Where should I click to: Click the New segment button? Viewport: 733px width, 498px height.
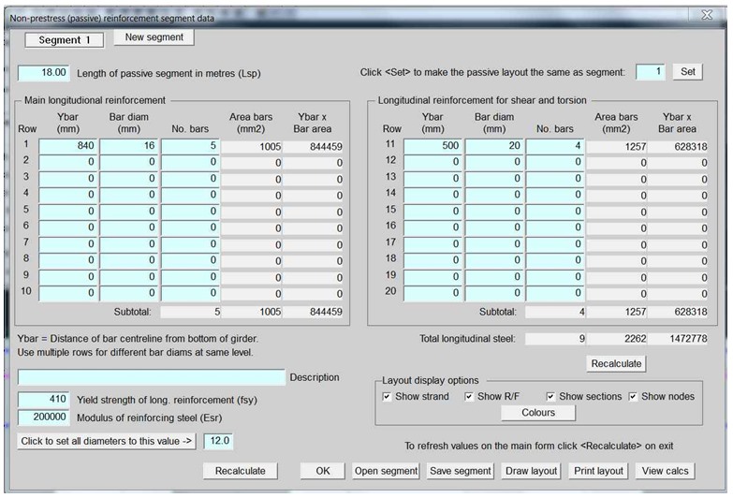pyautogui.click(x=154, y=37)
